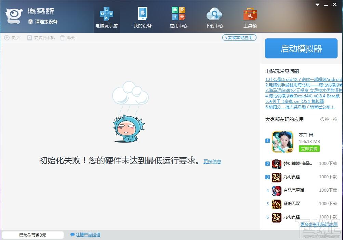Screen dimensions: 343x240
Task: Click the 卸载 trash icon
Action: 62,38
